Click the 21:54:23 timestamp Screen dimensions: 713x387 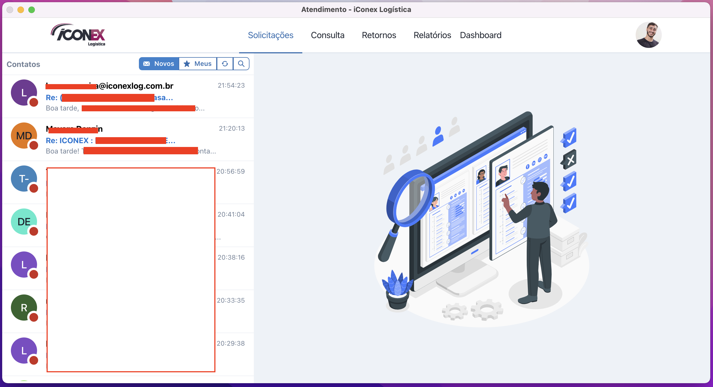point(231,85)
